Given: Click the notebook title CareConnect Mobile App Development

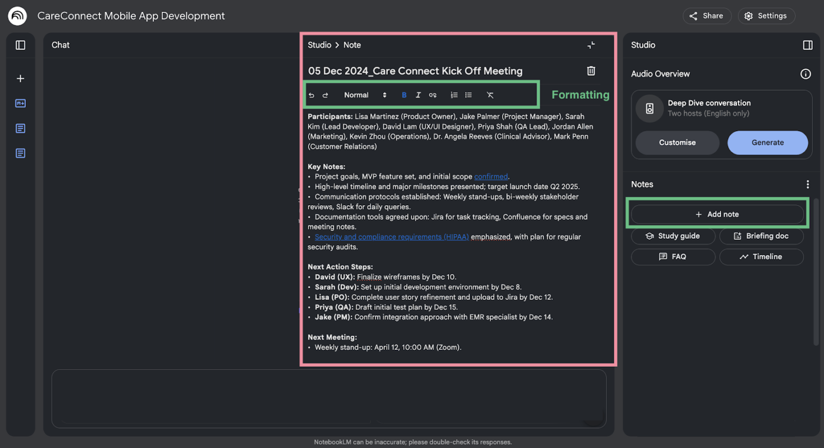Looking at the screenshot, I should tap(131, 16).
